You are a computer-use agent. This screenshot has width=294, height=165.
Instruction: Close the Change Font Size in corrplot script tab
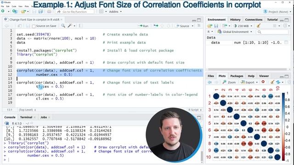pos(62,20)
